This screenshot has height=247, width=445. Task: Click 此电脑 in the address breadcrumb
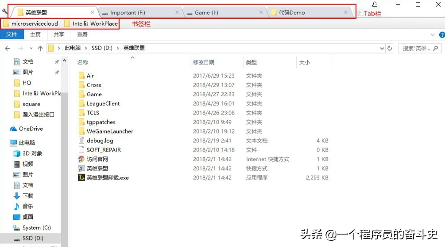click(x=73, y=48)
